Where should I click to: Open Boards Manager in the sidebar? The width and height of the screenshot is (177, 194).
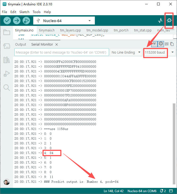click(x=7, y=46)
